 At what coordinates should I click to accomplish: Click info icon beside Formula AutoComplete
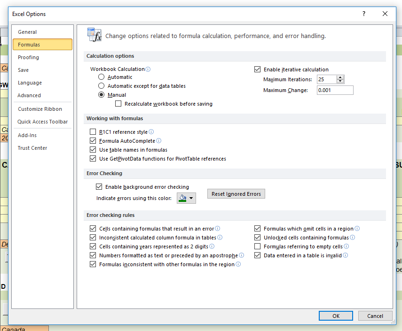(x=159, y=141)
